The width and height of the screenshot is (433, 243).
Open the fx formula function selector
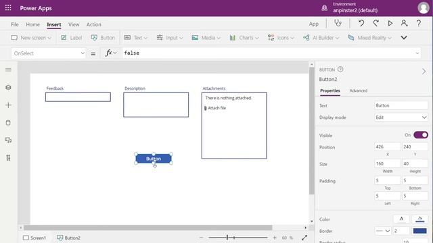[x=111, y=53]
